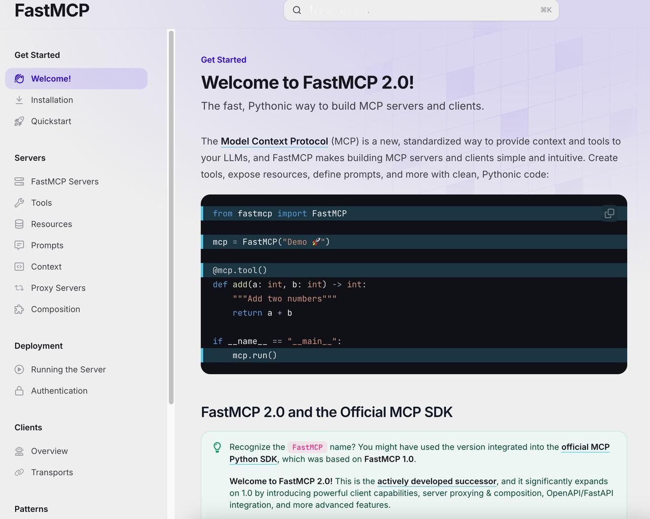This screenshot has width=650, height=519.
Task: Click the search input field
Action: pyautogui.click(x=421, y=10)
